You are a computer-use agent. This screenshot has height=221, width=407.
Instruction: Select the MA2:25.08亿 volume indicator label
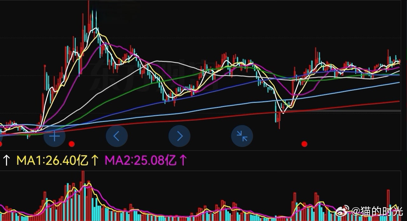141,161
